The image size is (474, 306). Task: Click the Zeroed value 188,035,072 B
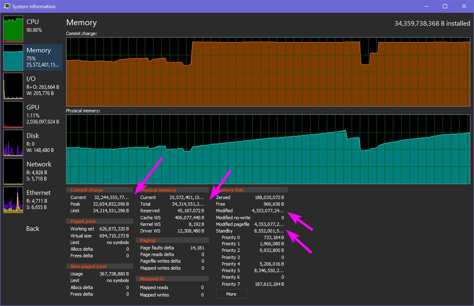coord(269,197)
